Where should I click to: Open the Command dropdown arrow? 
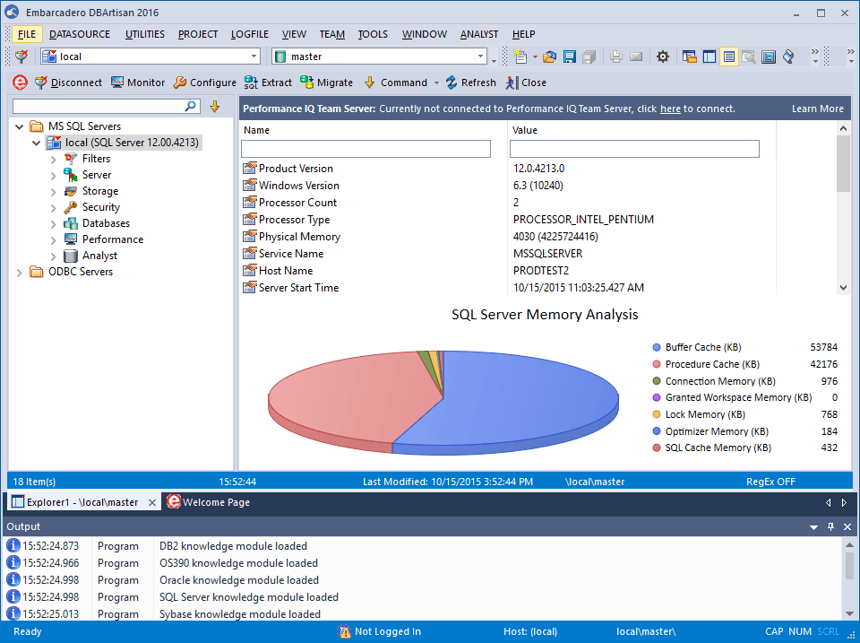pyautogui.click(x=436, y=83)
